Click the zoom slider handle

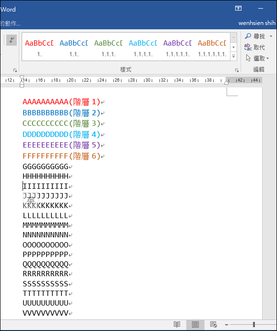(254, 324)
